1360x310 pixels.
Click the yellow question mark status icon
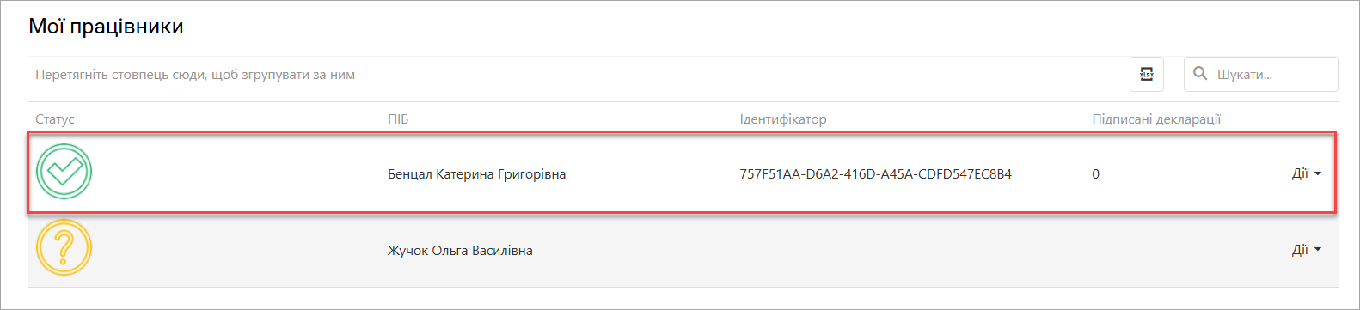click(64, 248)
